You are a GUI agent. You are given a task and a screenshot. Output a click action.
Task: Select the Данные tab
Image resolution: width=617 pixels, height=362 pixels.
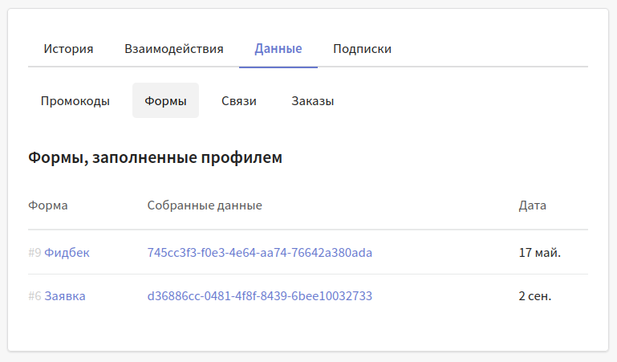[278, 49]
